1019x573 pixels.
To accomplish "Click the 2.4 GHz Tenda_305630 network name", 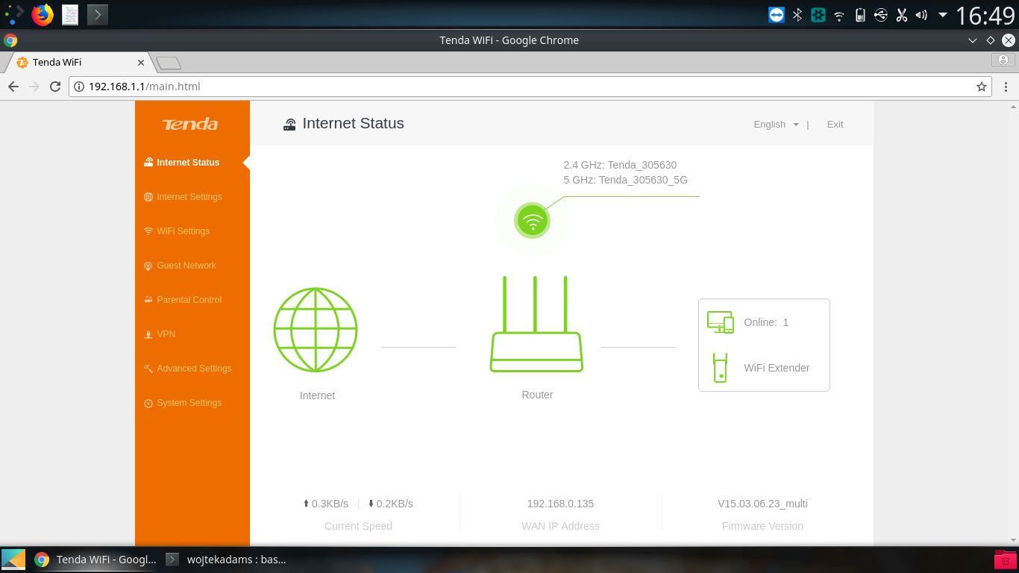I will (620, 165).
